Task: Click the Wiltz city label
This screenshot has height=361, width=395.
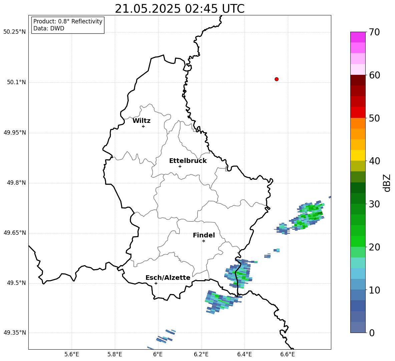Action: [141, 121]
